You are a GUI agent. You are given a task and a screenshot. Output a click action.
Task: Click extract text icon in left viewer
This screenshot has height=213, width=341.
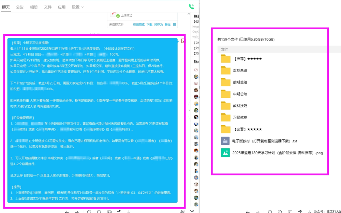(192, 212)
